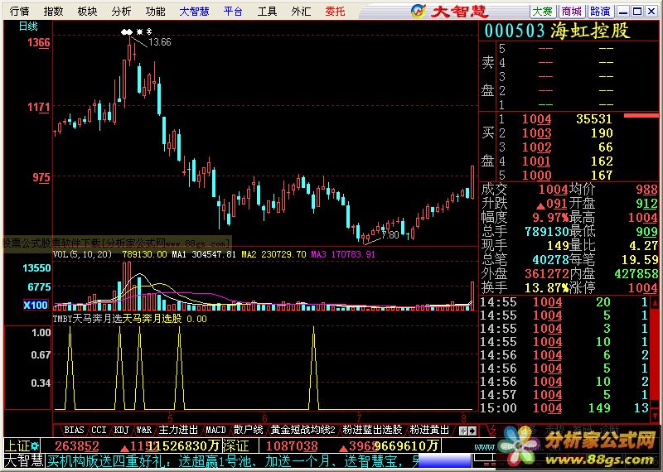Screen dimensions: 663x472
Task: Click the indicator tabs scroll-left arrow
Action: 463,431
